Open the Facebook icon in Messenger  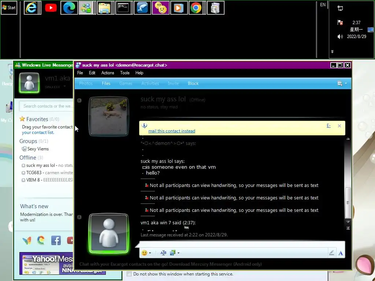click(x=56, y=240)
